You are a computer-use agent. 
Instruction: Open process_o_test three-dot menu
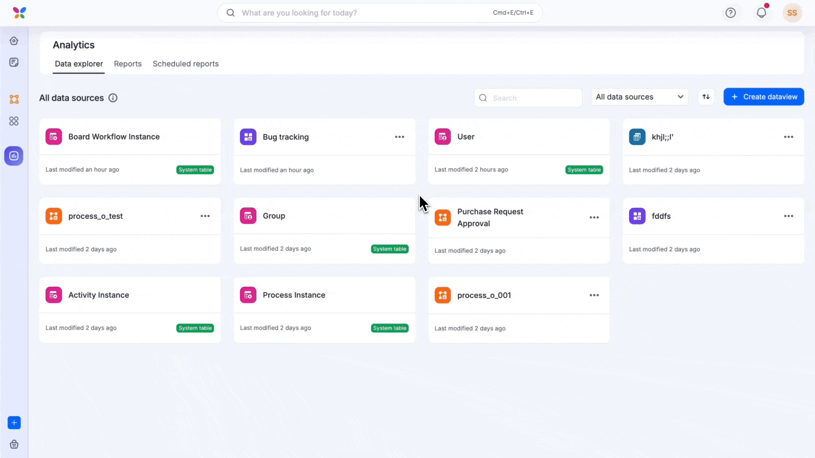pyautogui.click(x=205, y=216)
